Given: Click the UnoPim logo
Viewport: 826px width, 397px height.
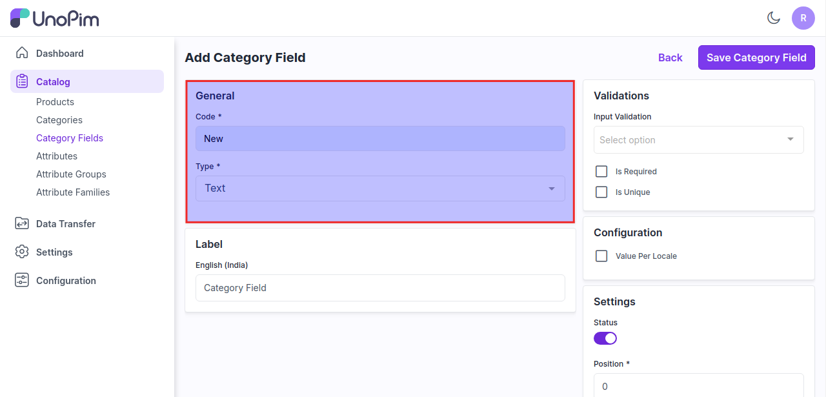Looking at the screenshot, I should 55,18.
